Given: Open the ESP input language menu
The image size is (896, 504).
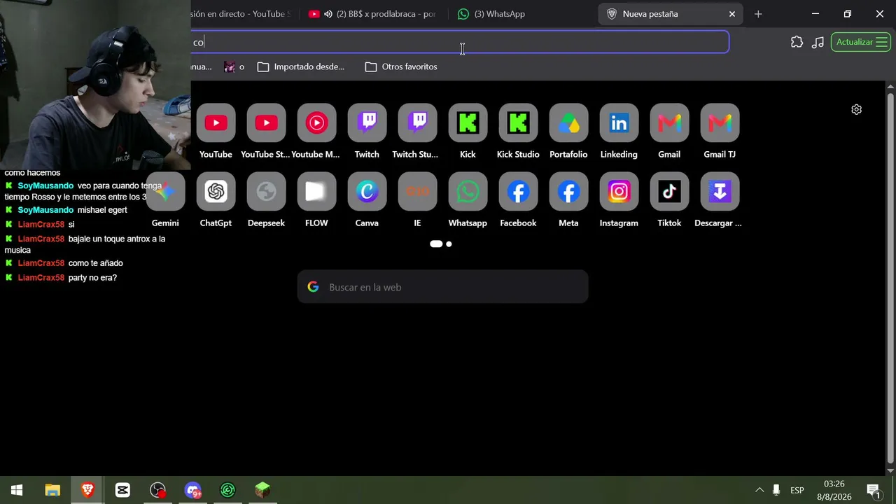Looking at the screenshot, I should coord(797,490).
